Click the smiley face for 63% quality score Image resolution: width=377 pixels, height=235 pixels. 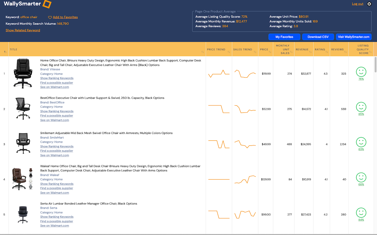coord(361,142)
